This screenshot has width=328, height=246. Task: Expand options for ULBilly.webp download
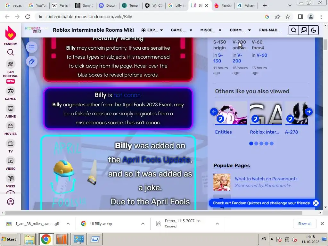click(x=143, y=224)
